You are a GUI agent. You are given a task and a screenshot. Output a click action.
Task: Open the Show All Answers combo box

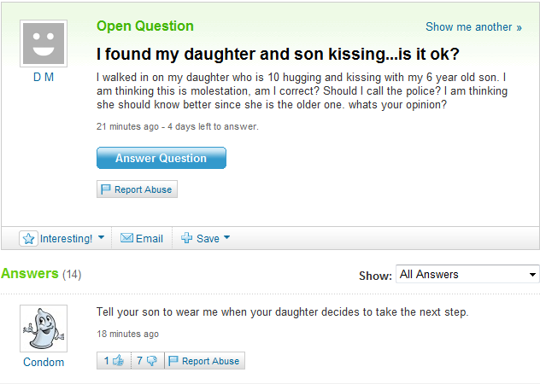pyautogui.click(x=467, y=275)
